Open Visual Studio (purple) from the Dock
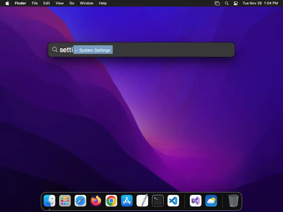 point(196,201)
